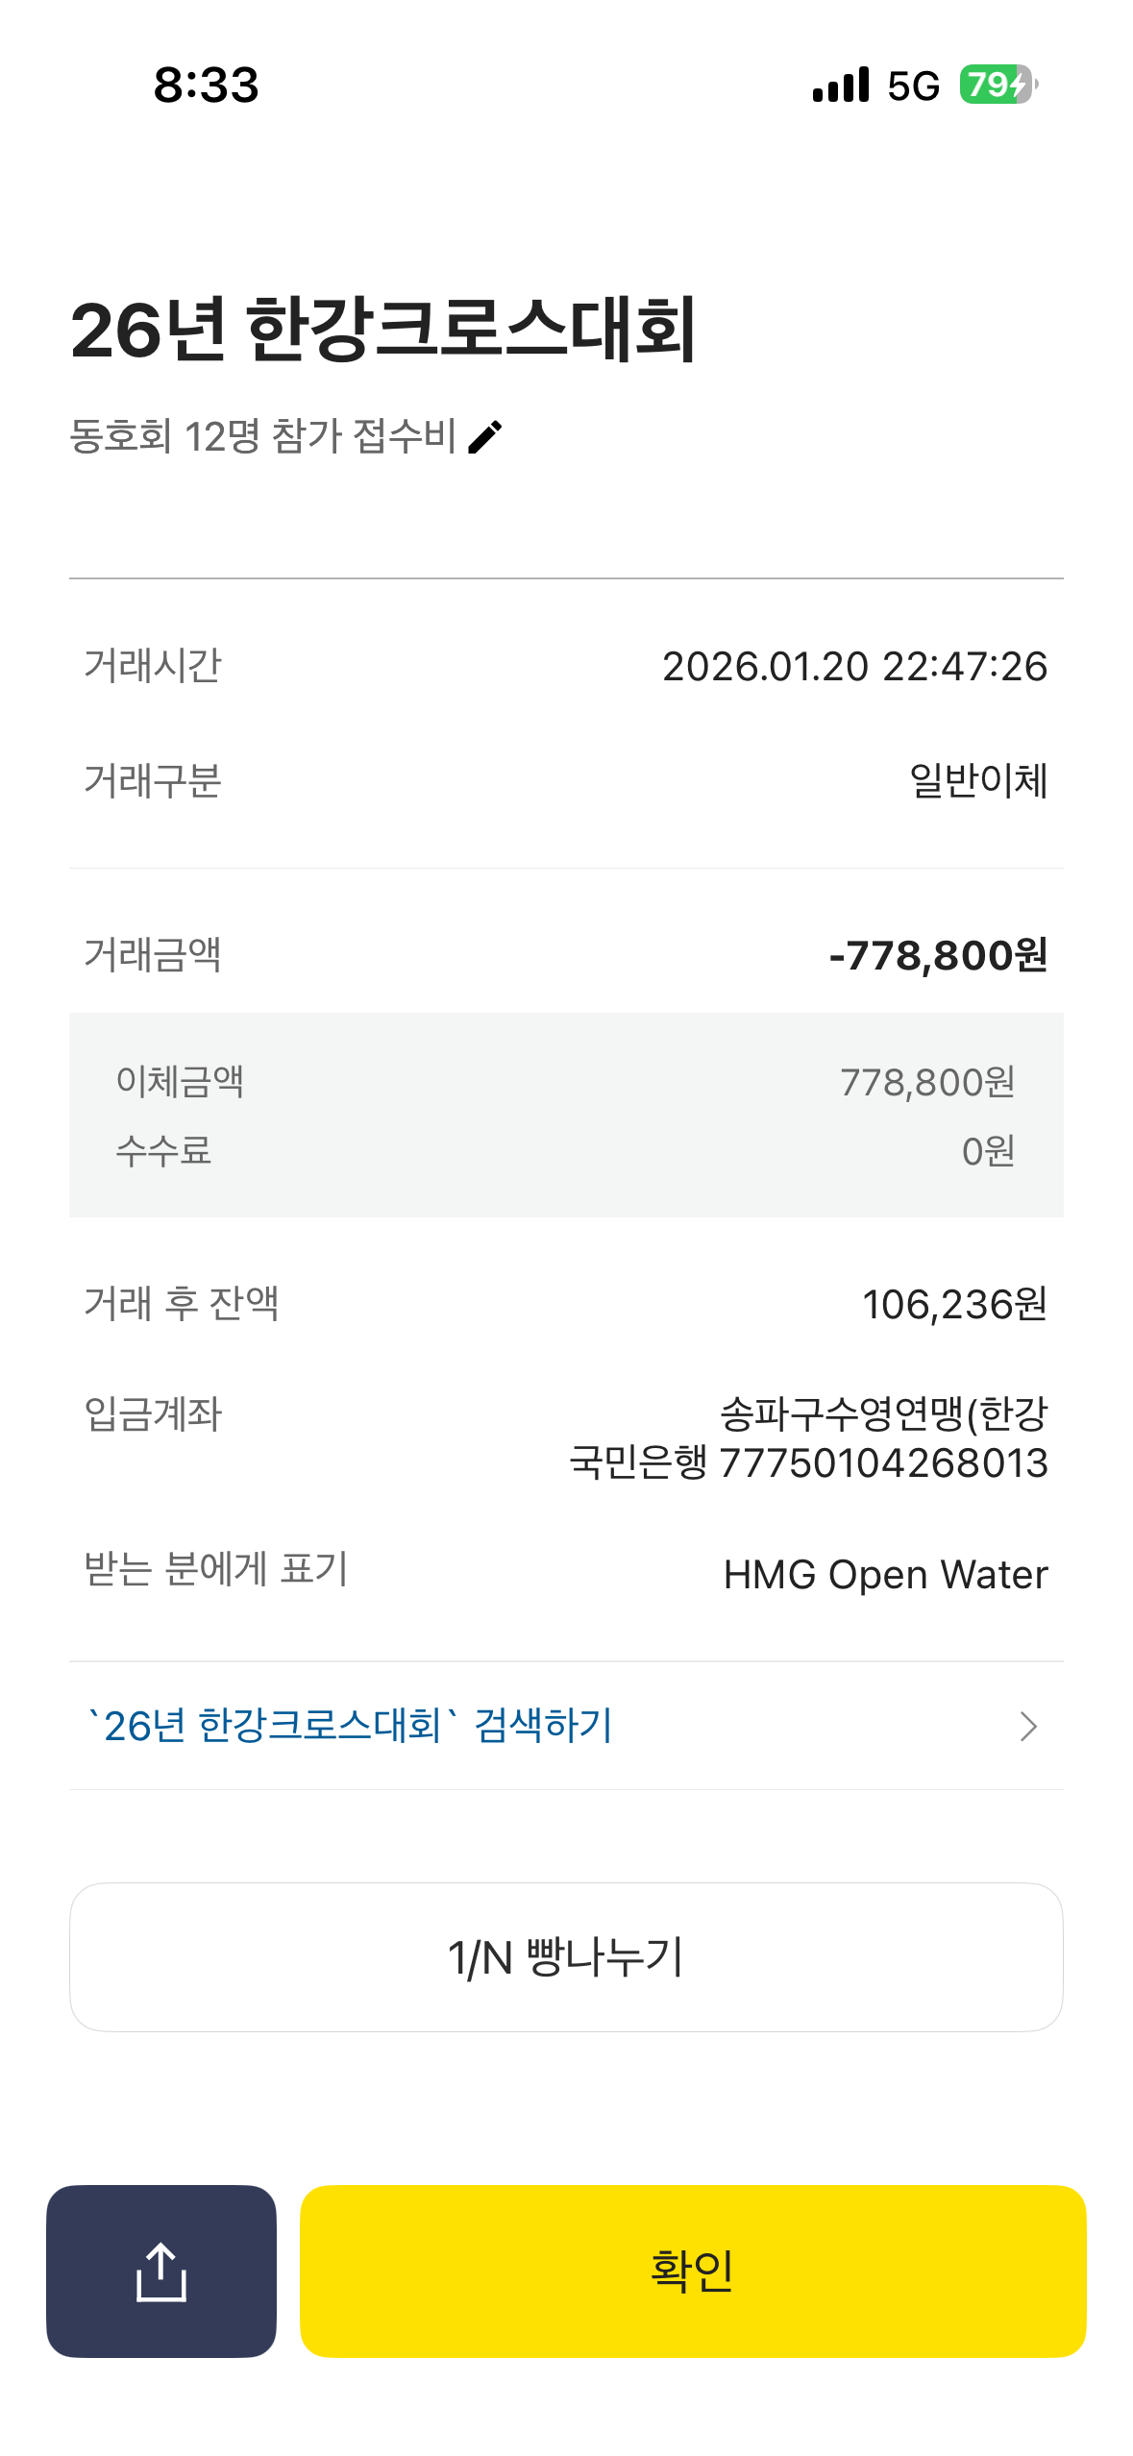Tap the pencil icon to edit memo
The image size is (1133, 2456).
(485, 437)
